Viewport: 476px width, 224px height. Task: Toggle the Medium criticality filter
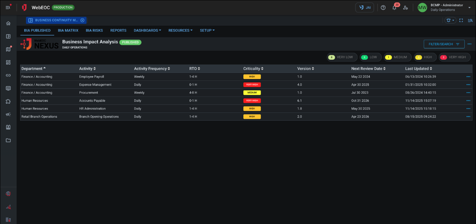pos(397,57)
